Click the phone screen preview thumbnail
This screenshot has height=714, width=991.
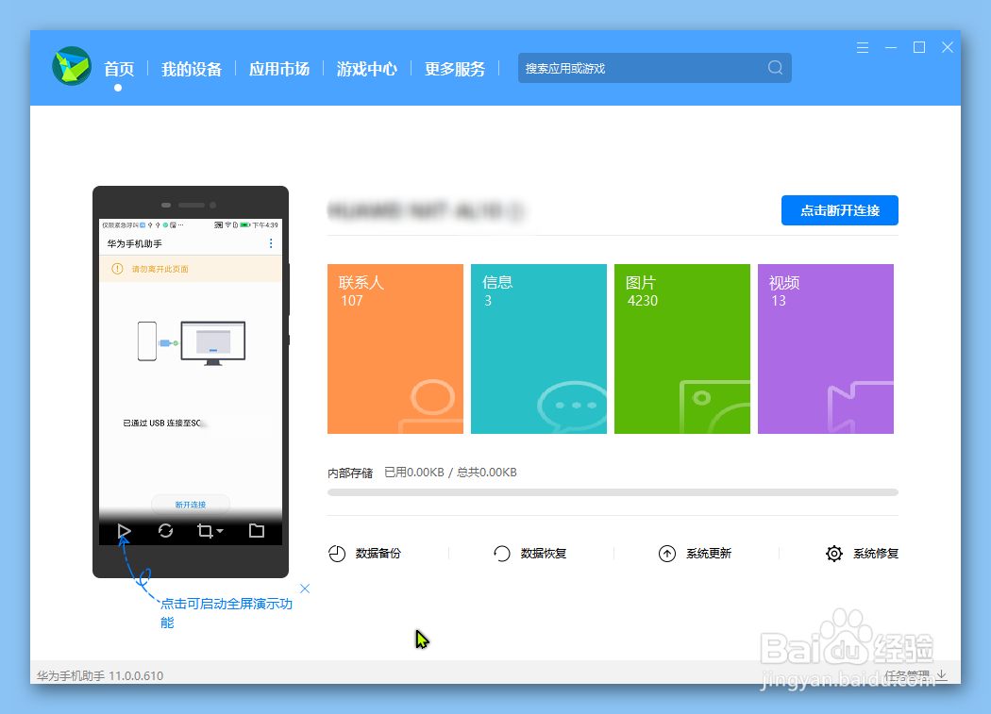click(x=191, y=382)
